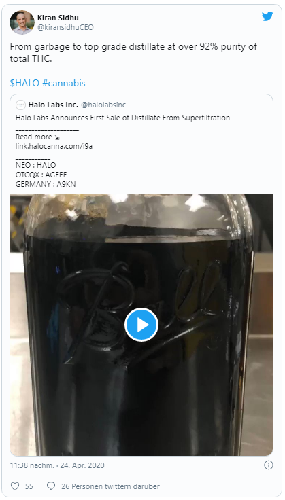The width and height of the screenshot is (285, 500).
Task: Open the @kiransidhuCEO handle
Action: [65, 27]
